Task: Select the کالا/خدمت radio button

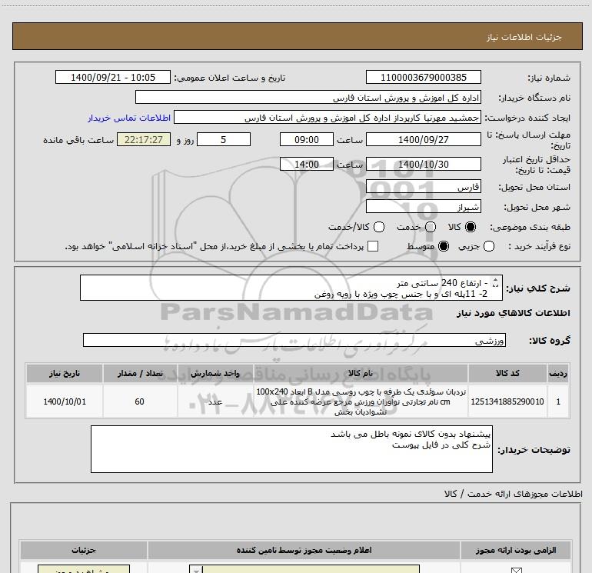Action: (379, 227)
